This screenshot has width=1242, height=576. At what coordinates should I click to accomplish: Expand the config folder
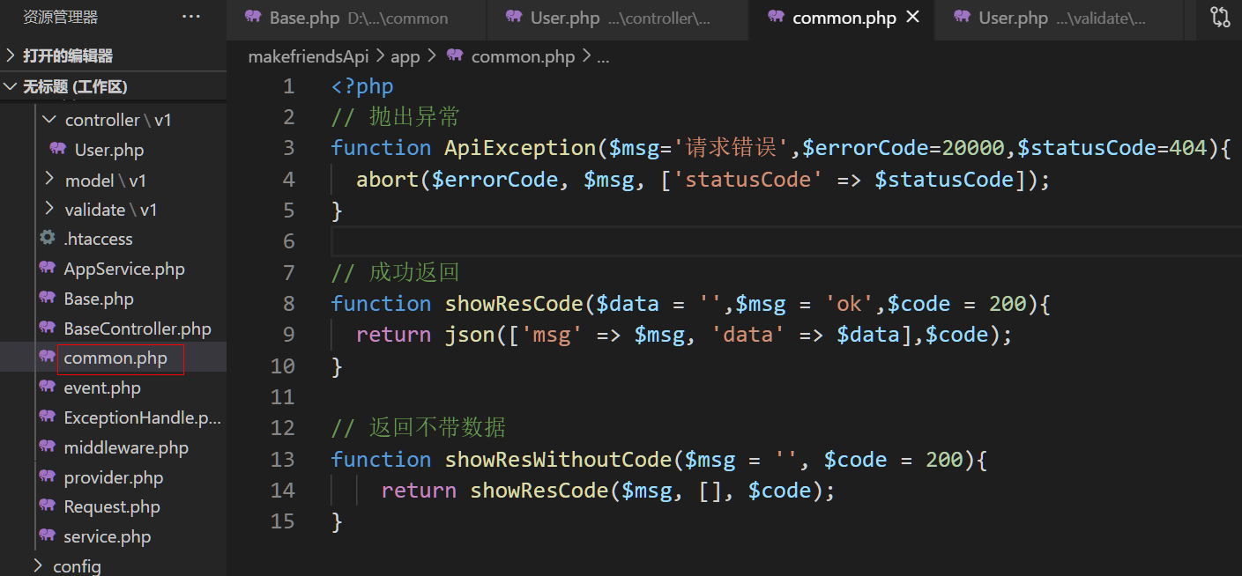tap(38, 565)
